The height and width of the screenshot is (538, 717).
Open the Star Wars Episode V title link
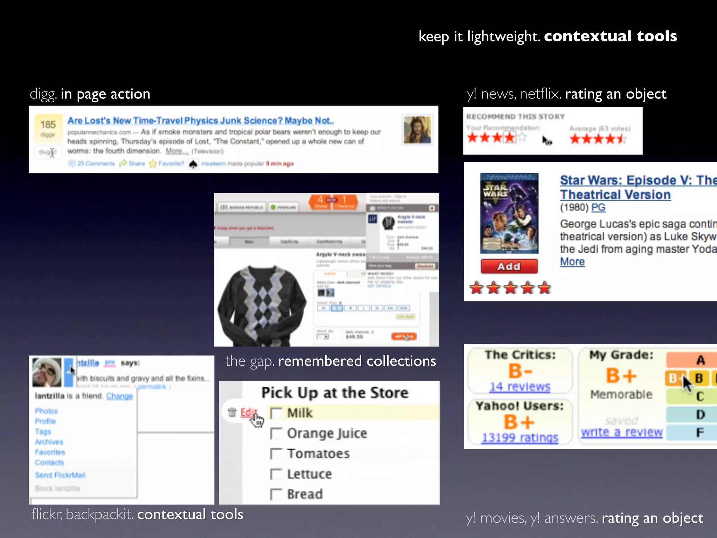click(638, 187)
